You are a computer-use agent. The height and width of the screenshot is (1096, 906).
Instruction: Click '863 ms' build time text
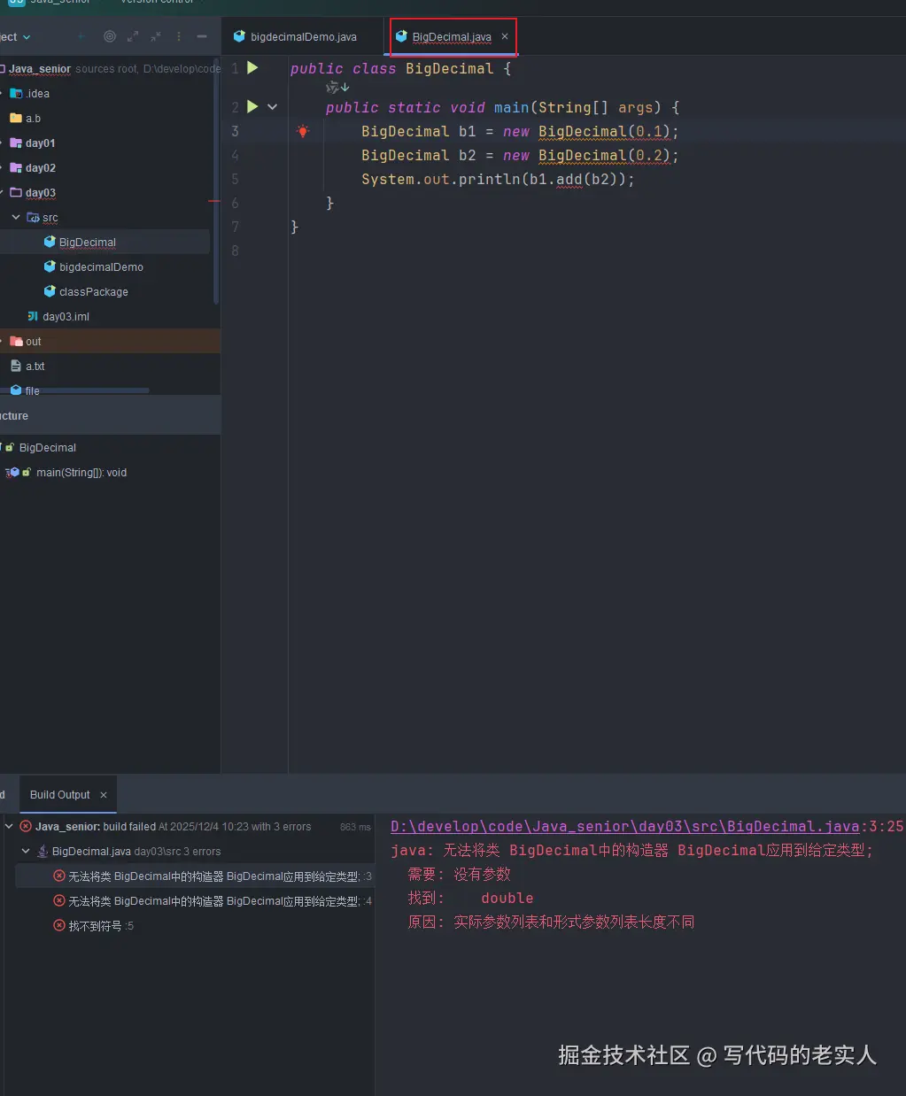tap(355, 827)
